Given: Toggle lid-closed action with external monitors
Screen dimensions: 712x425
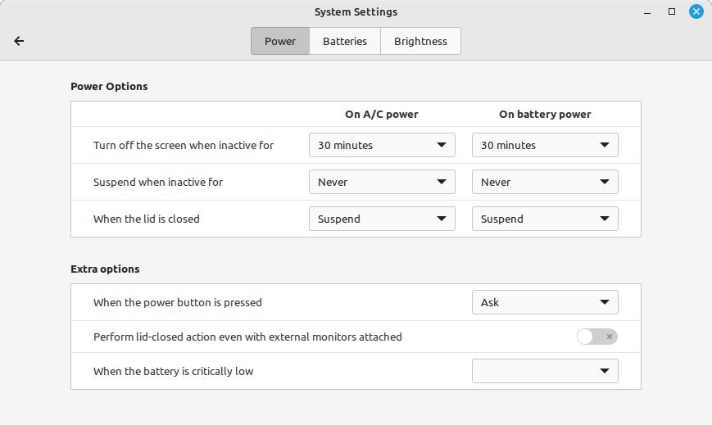Looking at the screenshot, I should pyautogui.click(x=597, y=337).
